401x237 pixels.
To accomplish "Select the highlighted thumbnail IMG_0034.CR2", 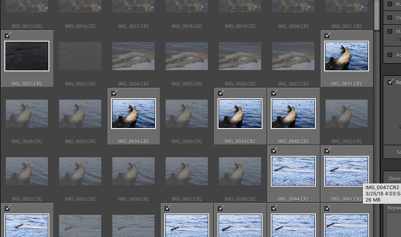I will pos(133,113).
